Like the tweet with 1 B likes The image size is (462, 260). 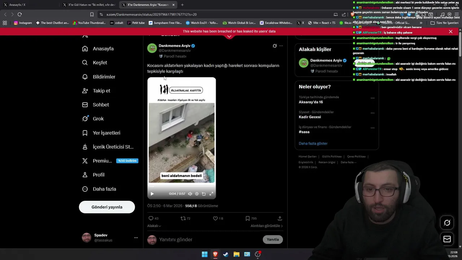tap(218, 218)
